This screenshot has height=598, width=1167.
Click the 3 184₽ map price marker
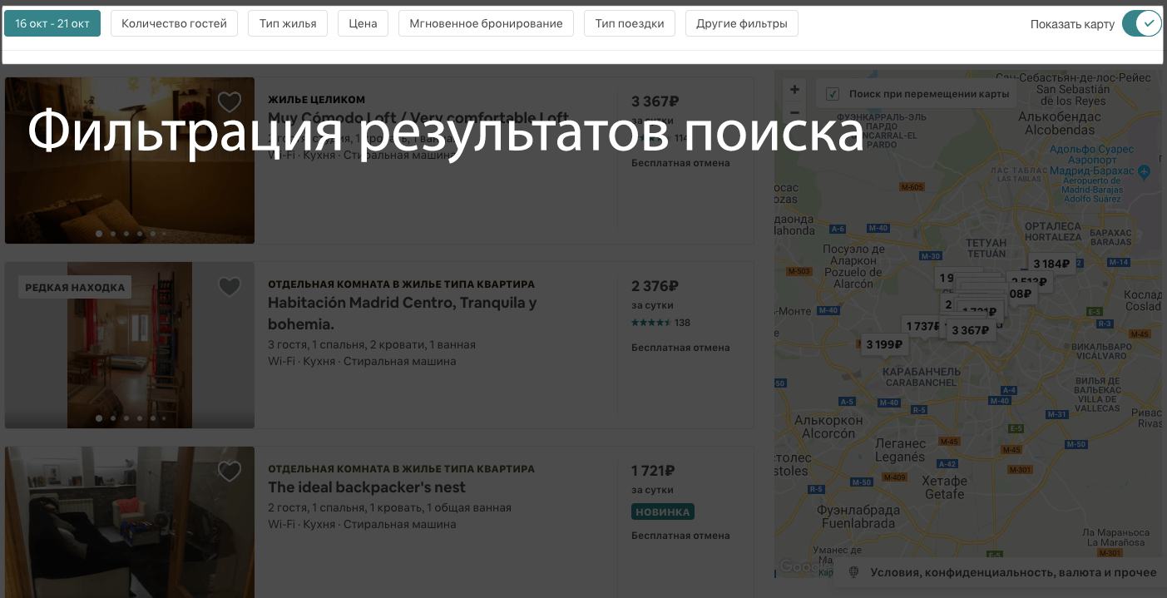(x=1051, y=264)
